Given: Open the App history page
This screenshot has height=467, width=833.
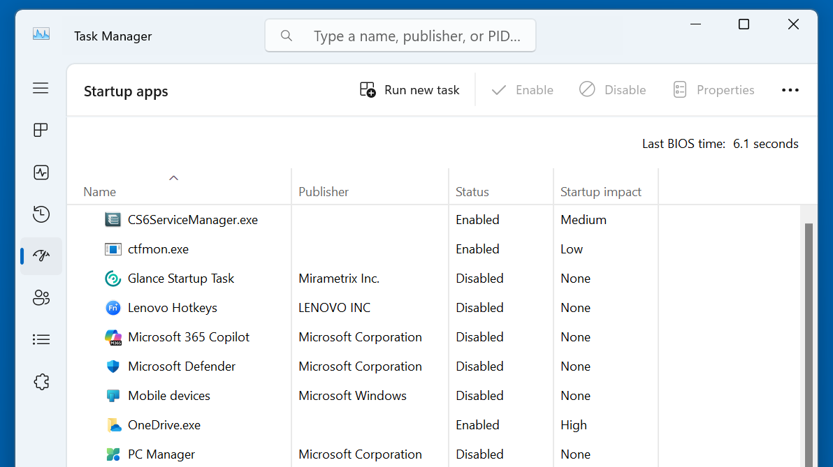Looking at the screenshot, I should point(41,214).
